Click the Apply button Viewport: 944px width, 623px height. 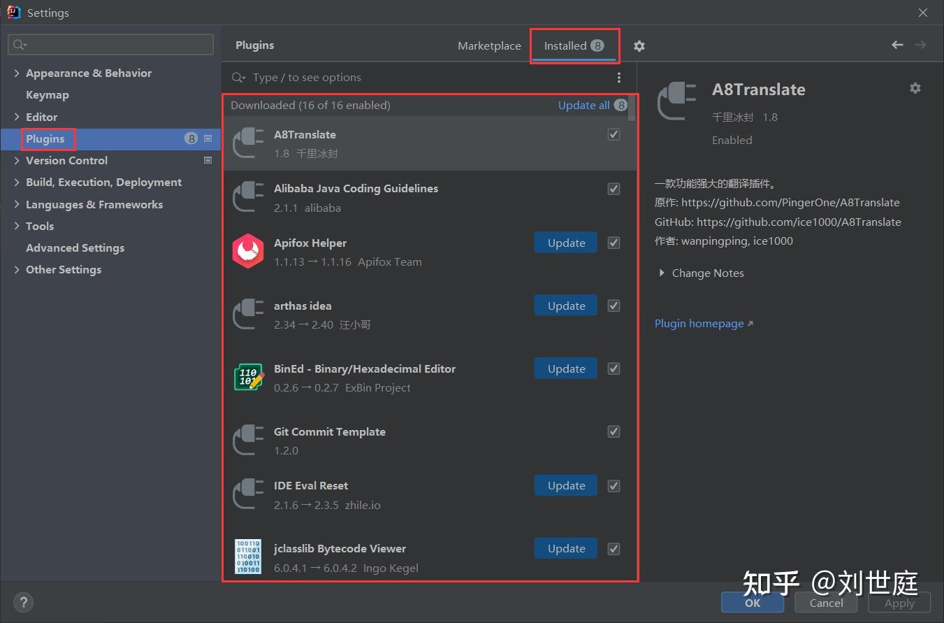coord(899,603)
